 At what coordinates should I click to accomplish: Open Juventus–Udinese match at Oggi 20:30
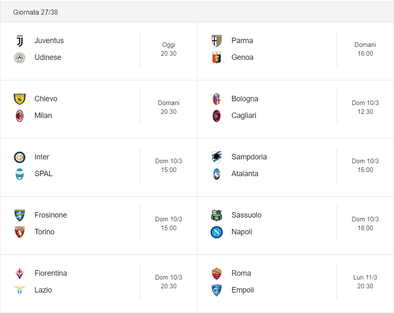99,51
